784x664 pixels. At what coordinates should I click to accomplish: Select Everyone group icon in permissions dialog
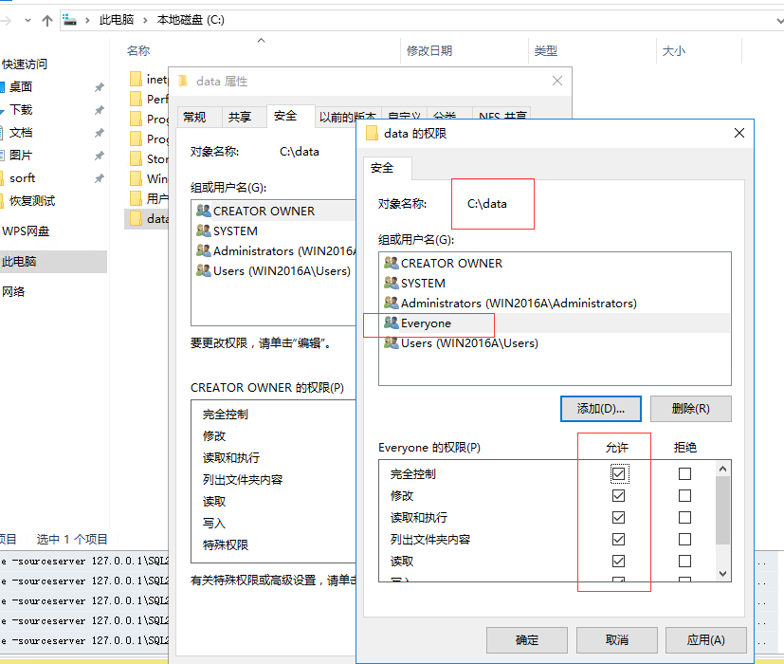tap(391, 323)
